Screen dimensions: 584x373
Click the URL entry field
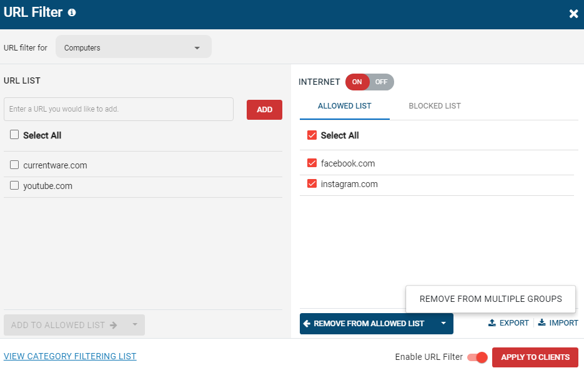pos(119,109)
